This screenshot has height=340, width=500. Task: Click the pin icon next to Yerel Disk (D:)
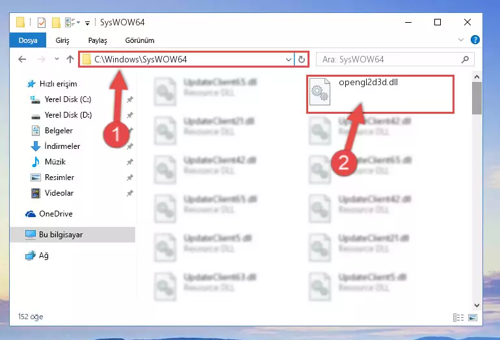pyautogui.click(x=130, y=115)
